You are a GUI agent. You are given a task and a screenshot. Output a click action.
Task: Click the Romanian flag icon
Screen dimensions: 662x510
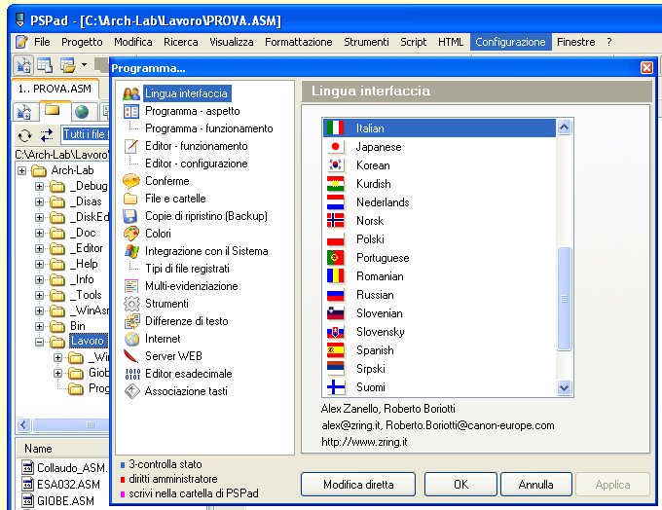tap(336, 276)
